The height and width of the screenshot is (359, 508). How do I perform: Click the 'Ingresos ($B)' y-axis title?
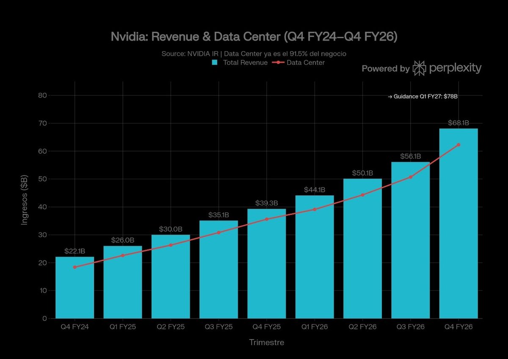[x=25, y=201]
